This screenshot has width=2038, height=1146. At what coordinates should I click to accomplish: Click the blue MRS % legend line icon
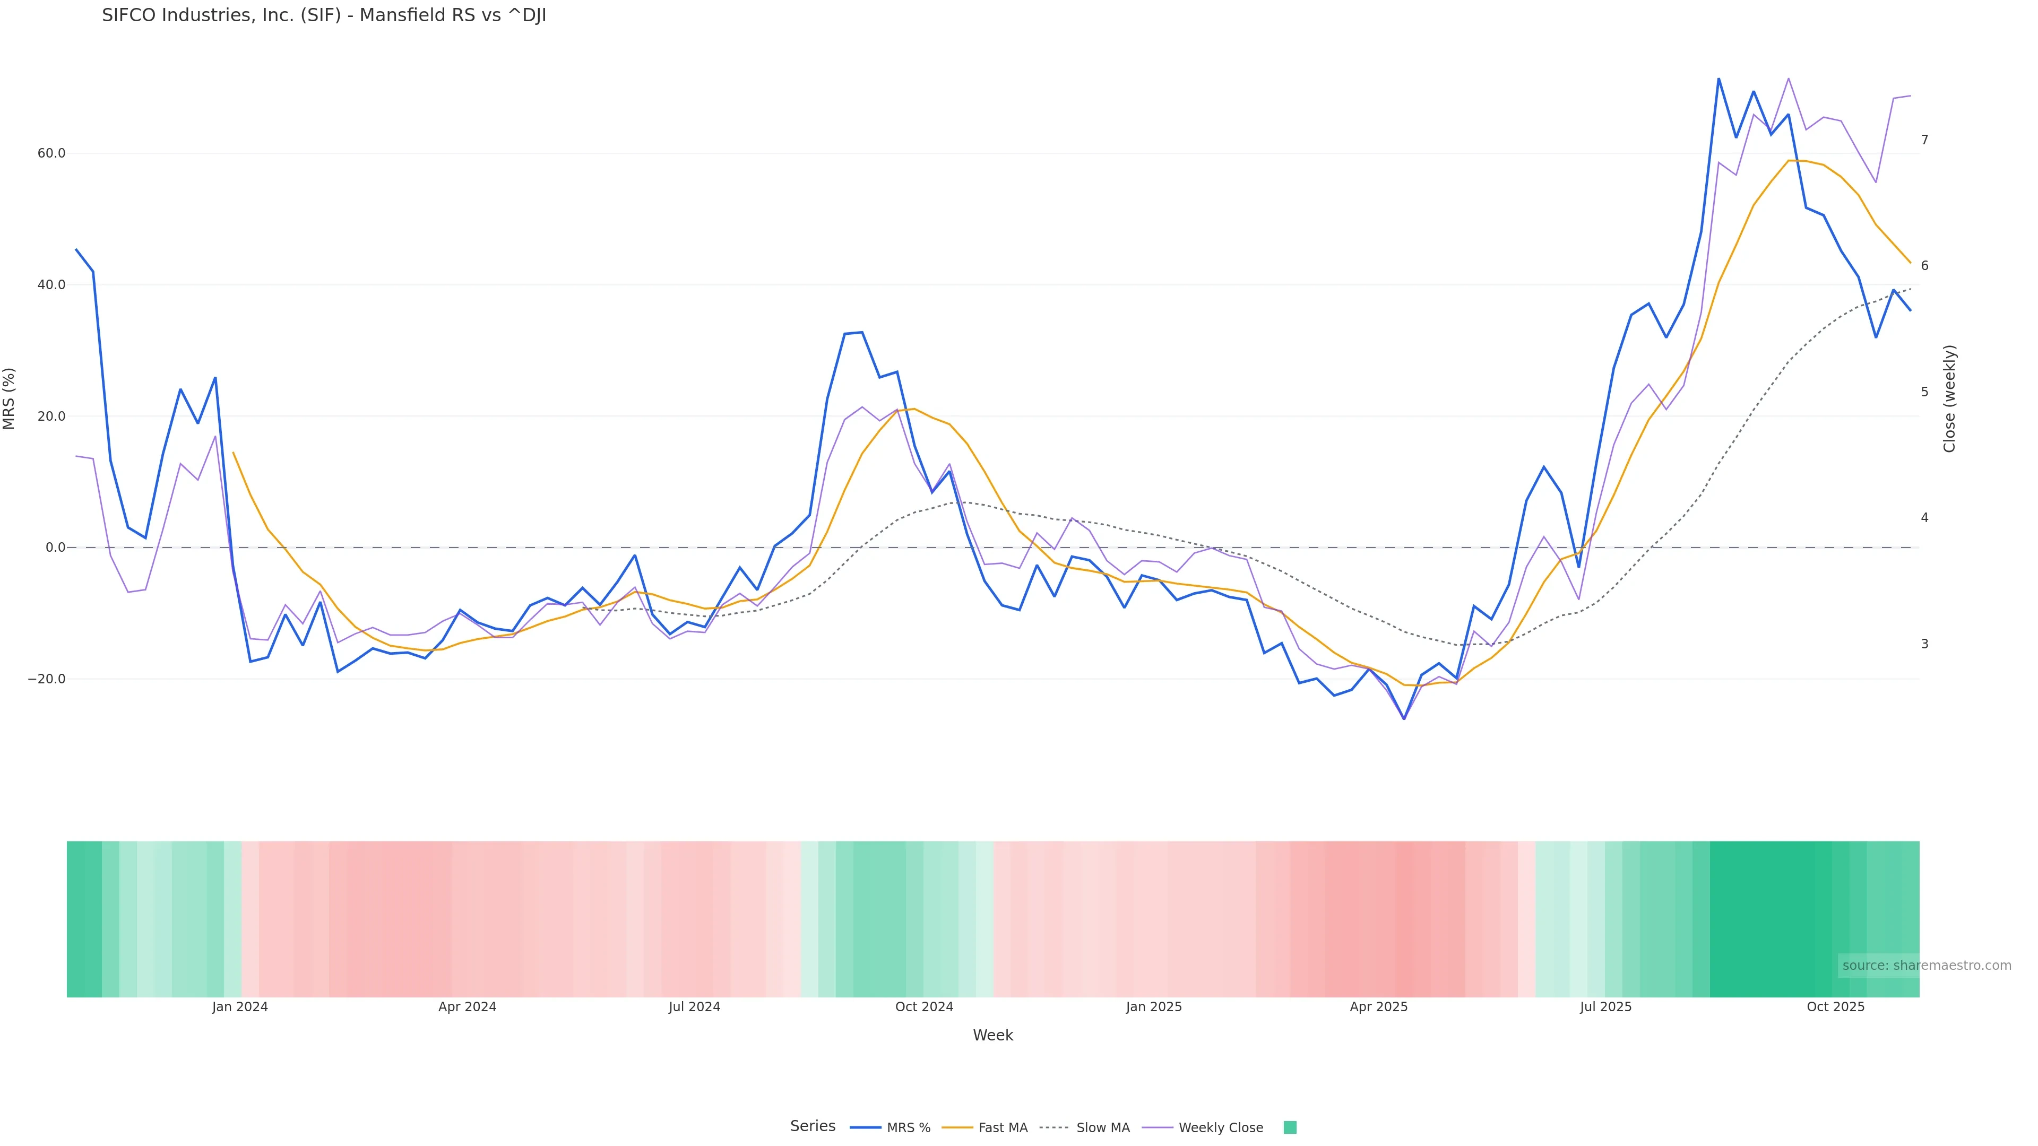[x=866, y=1128]
